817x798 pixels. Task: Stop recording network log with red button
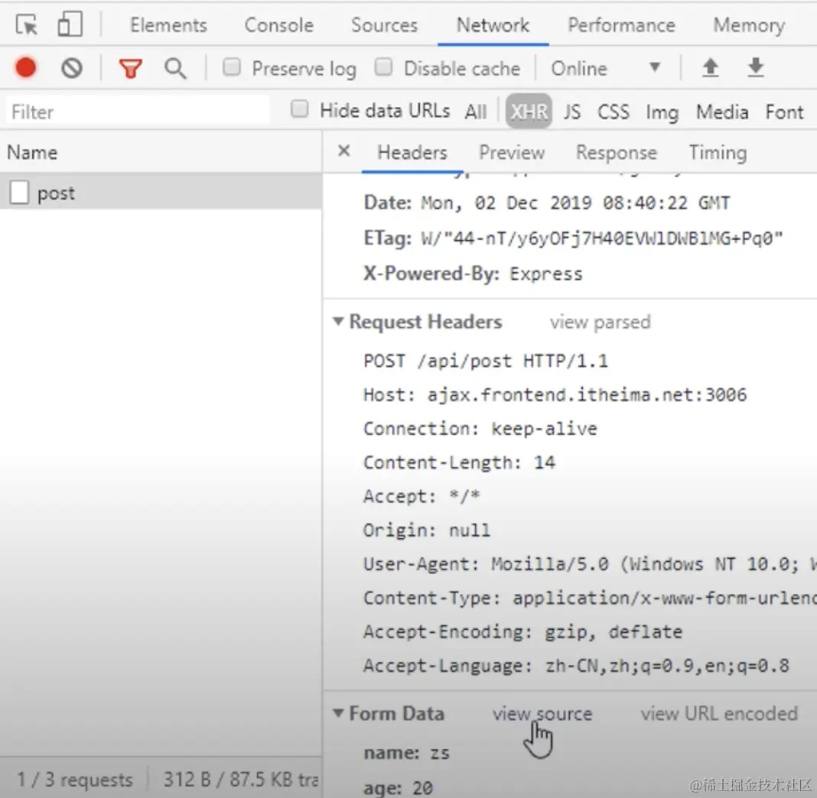click(x=25, y=68)
